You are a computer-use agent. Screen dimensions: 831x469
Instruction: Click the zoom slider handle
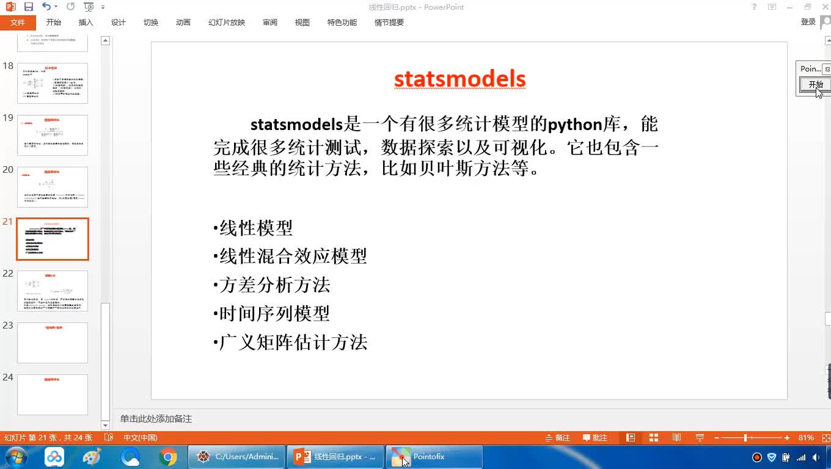coord(745,438)
